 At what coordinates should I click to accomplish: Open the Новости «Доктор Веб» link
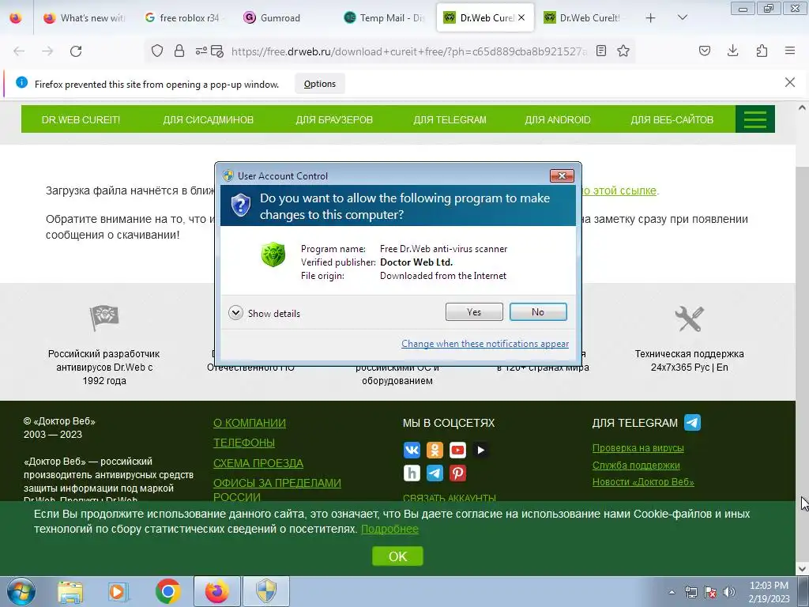(x=643, y=482)
